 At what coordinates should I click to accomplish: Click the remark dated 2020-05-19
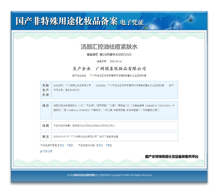[86, 137]
